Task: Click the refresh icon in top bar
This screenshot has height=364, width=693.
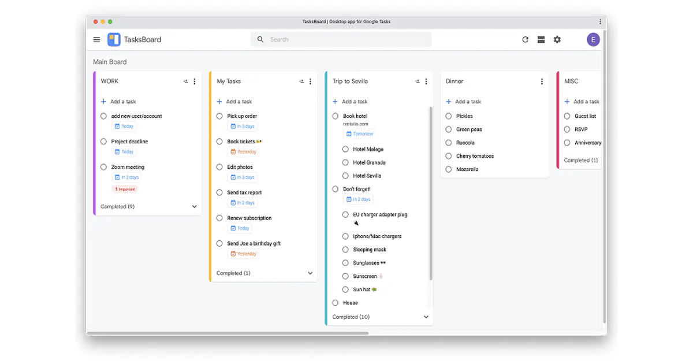Action: click(525, 40)
